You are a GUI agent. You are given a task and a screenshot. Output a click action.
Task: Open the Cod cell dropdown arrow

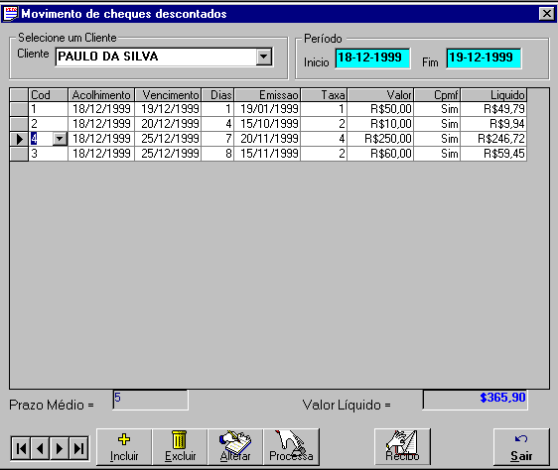point(60,139)
